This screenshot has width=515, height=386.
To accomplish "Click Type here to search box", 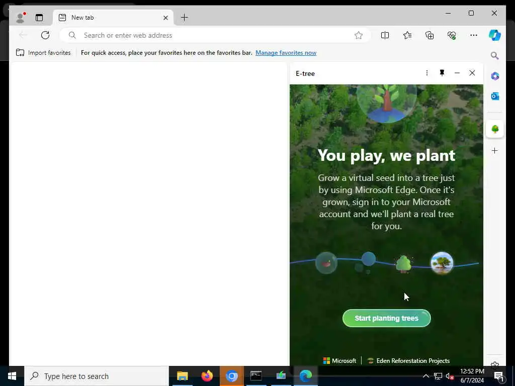I will [97, 376].
